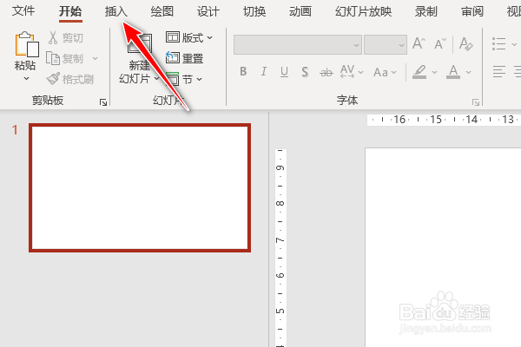Apply the font color A
Screen dimensions: 521x347
pos(453,72)
